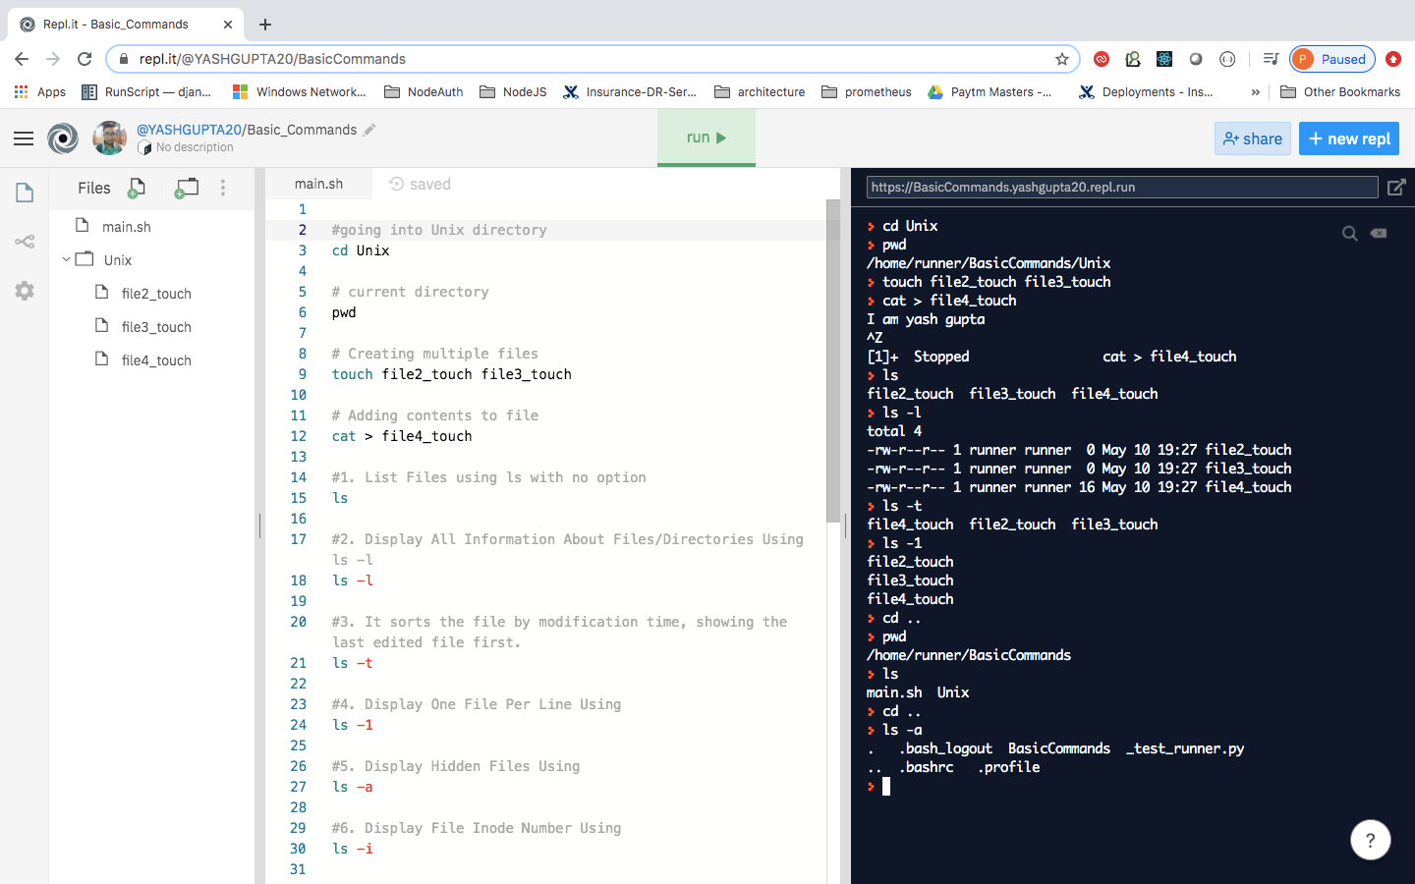Go back in browser

[22, 59]
